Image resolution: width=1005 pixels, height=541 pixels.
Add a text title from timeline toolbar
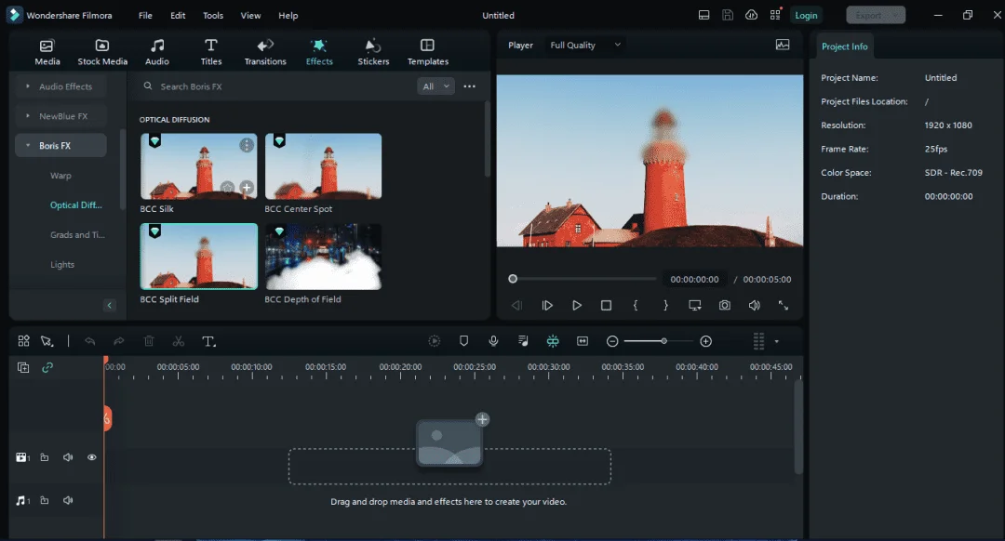coord(208,341)
